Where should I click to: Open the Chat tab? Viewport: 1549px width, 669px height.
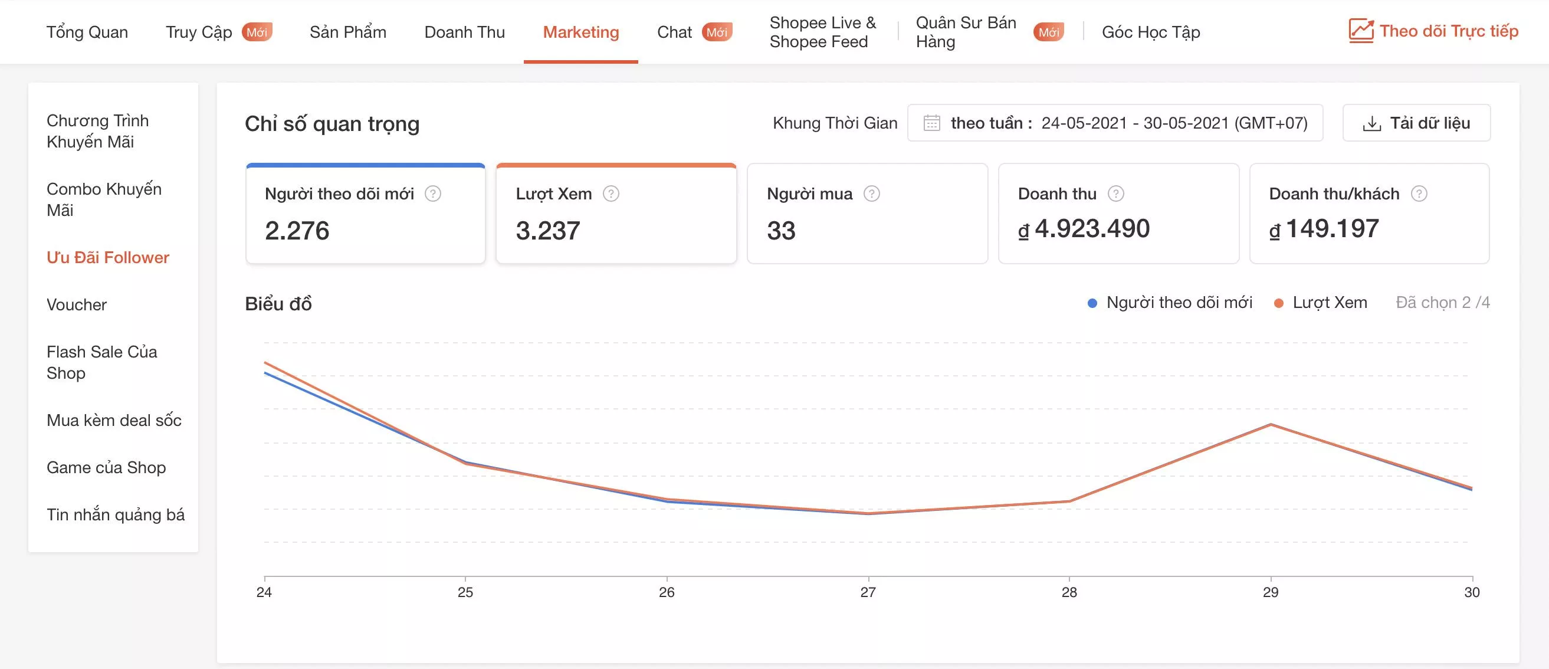coord(676,32)
